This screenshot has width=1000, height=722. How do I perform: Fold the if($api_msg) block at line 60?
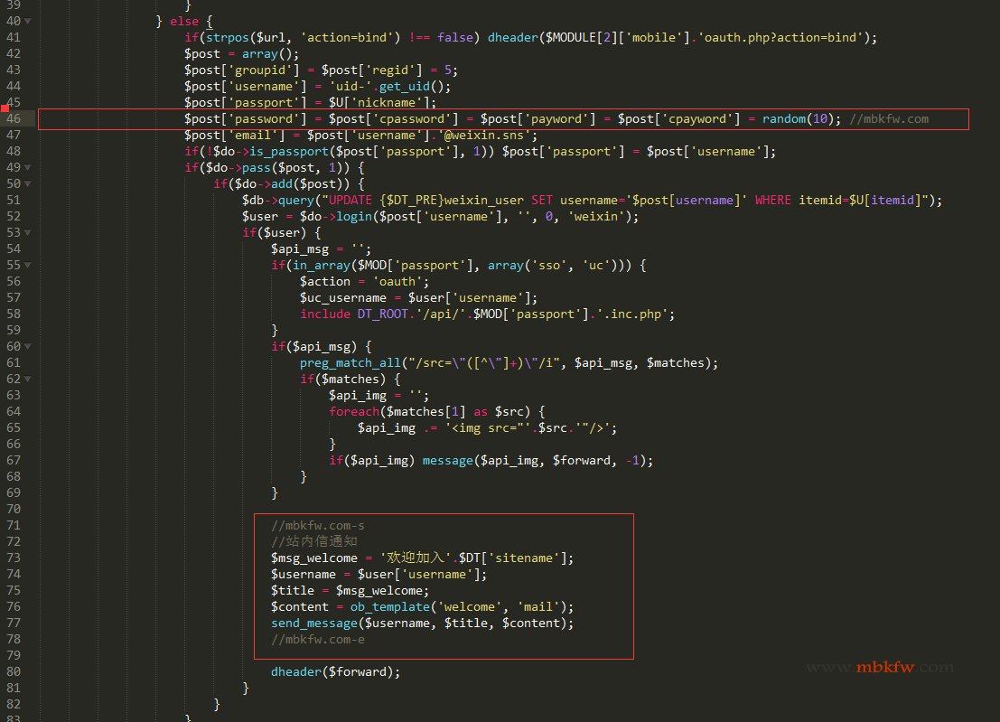click(x=27, y=346)
